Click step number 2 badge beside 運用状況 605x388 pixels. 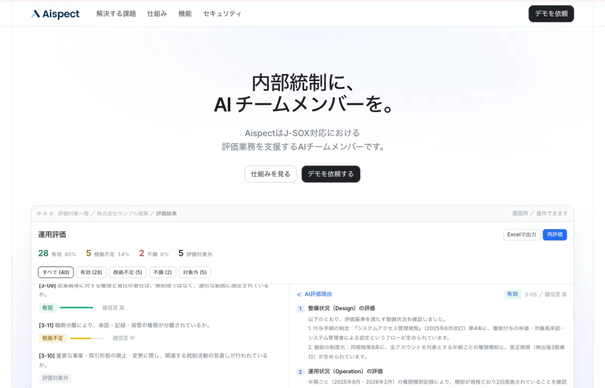click(300, 372)
